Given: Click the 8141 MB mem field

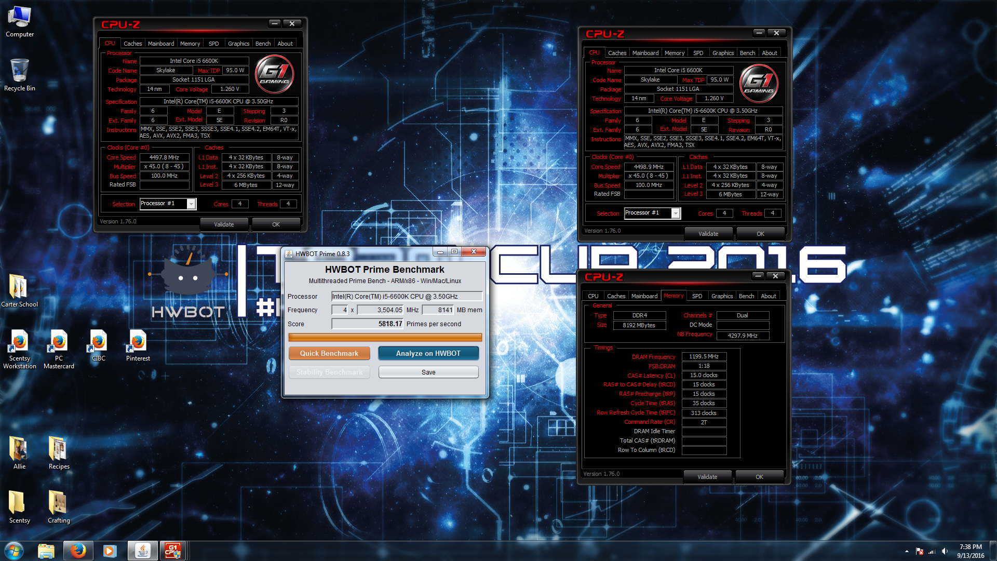Looking at the screenshot, I should [x=438, y=310].
